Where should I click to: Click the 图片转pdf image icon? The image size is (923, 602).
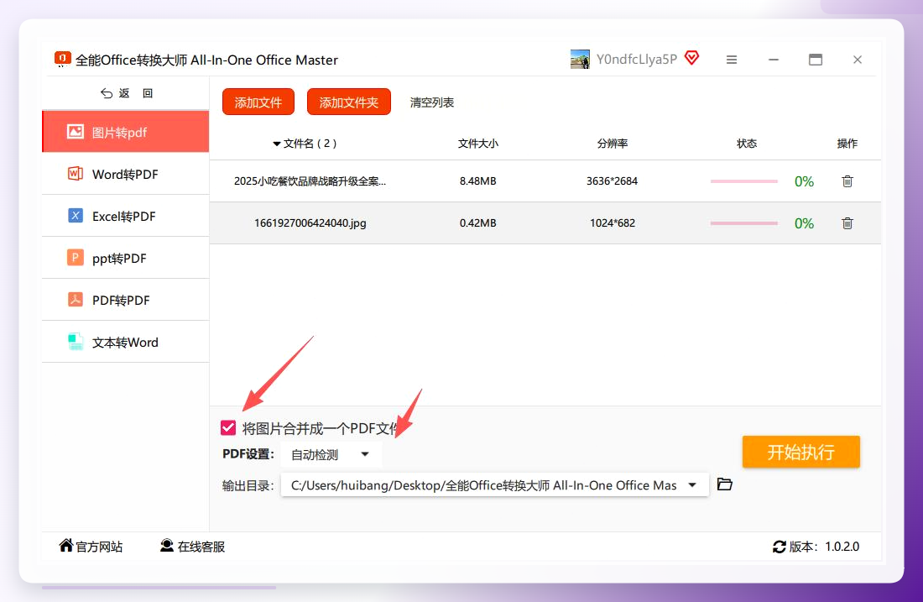(x=76, y=131)
